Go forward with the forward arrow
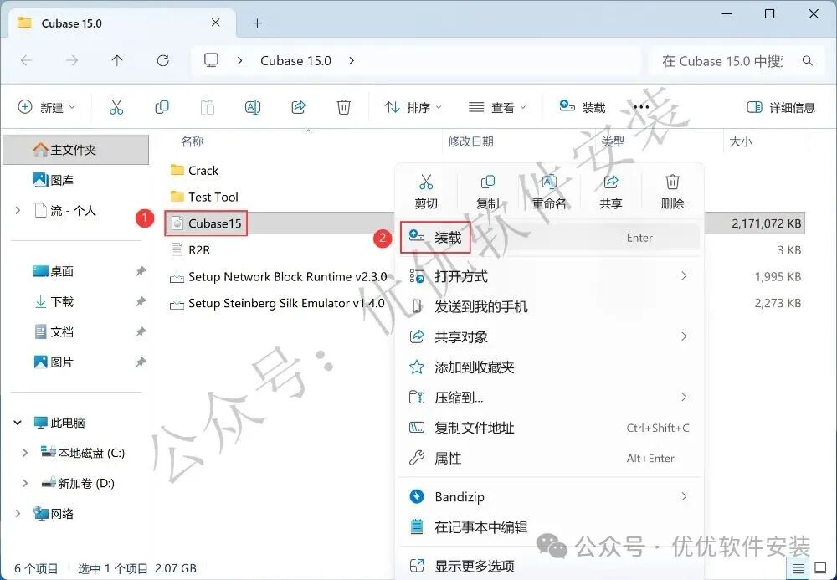Screen dimensions: 837x580 [x=71, y=61]
